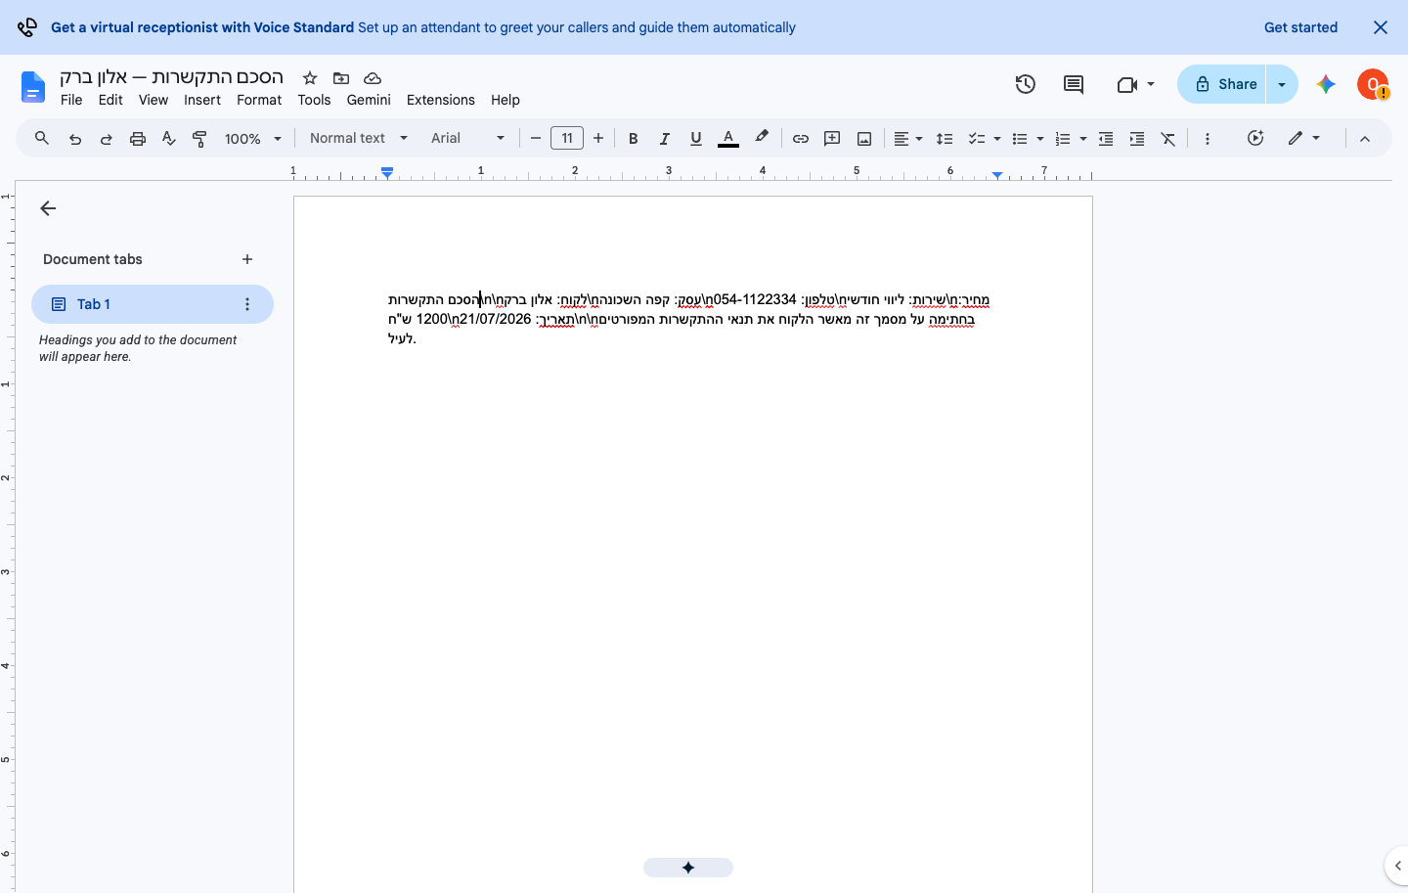1408x893 pixels.
Task: Open the checklist dropdown arrow
Action: coord(997,139)
